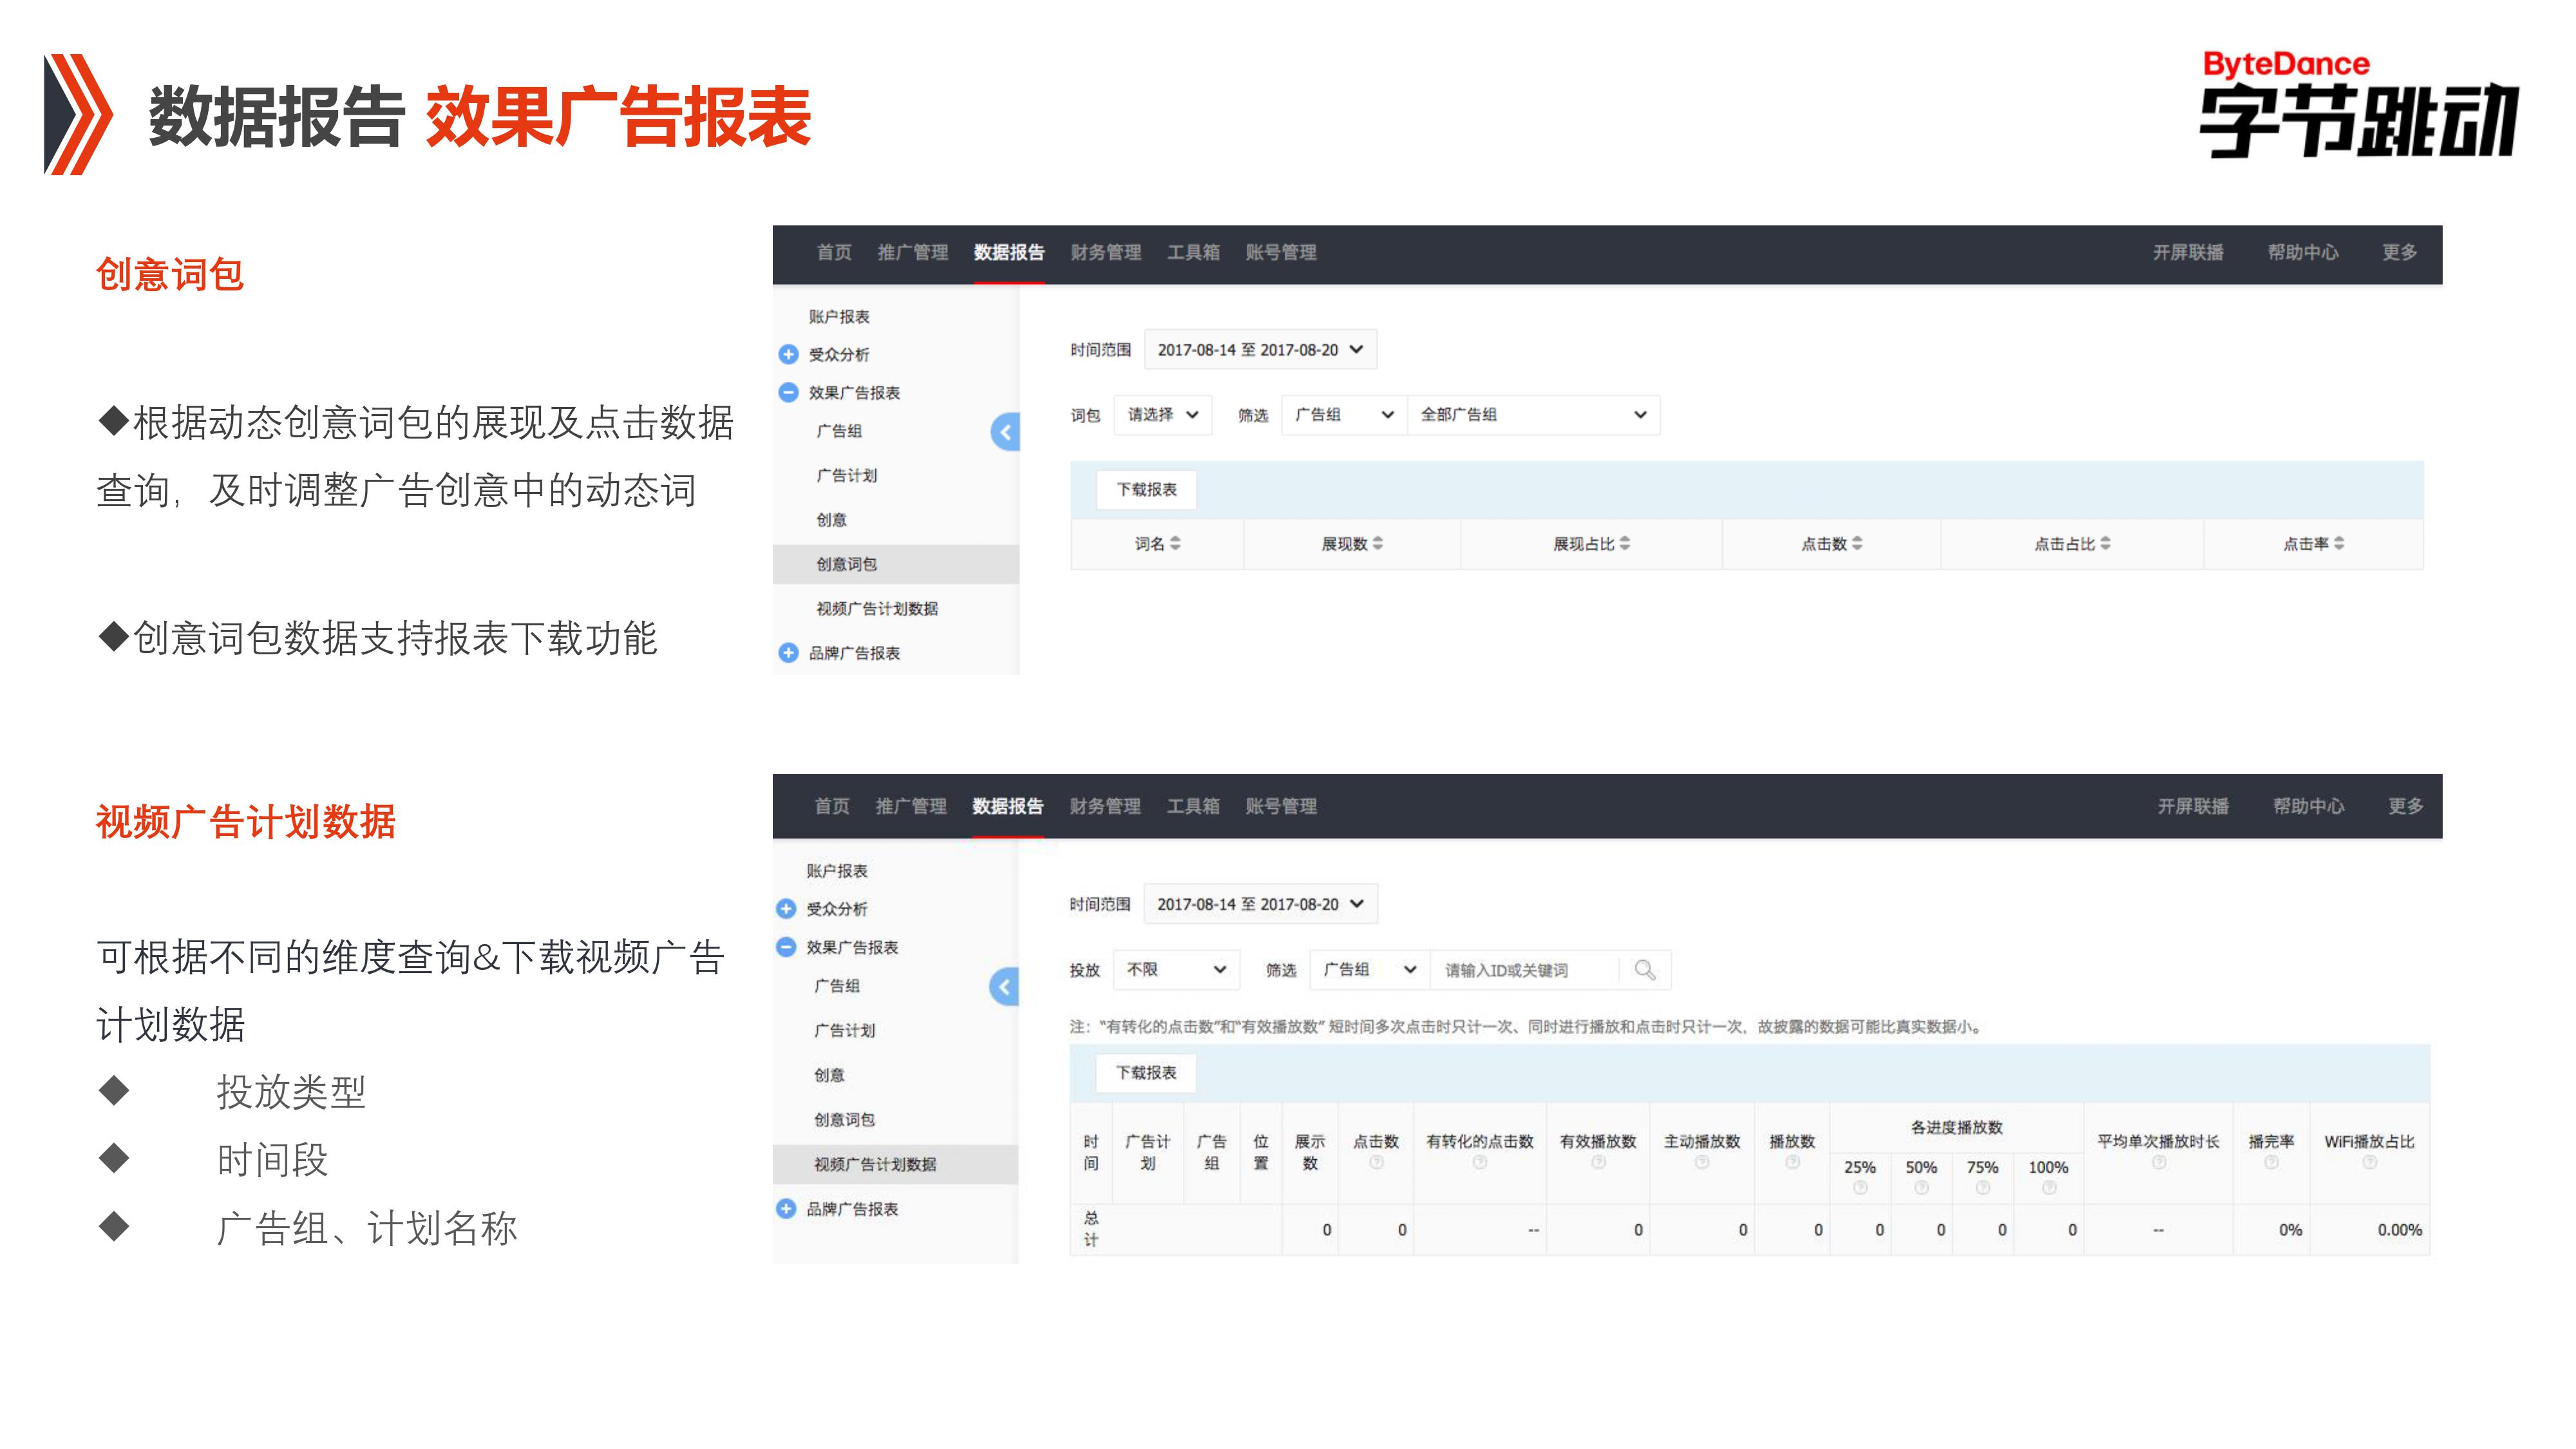Select 视频广告计划数据 in top sidebar
Image resolution: width=2576 pixels, height=1449 pixels.
[x=876, y=609]
